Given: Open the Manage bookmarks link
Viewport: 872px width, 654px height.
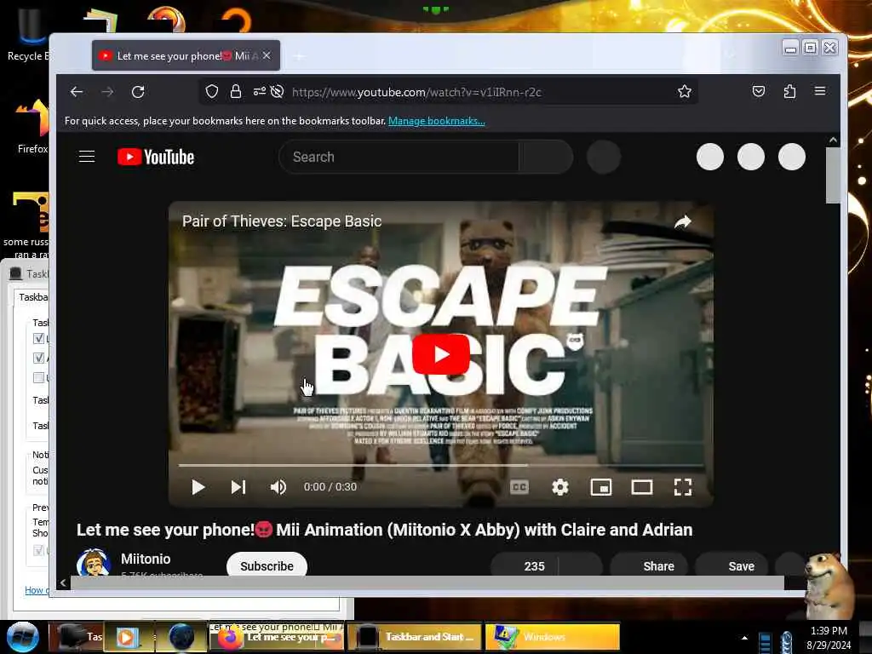Looking at the screenshot, I should click(437, 121).
